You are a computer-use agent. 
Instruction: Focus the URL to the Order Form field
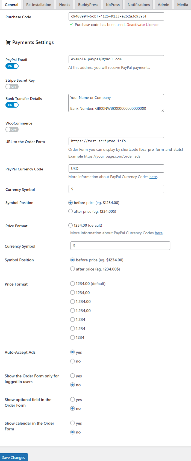tap(116, 141)
